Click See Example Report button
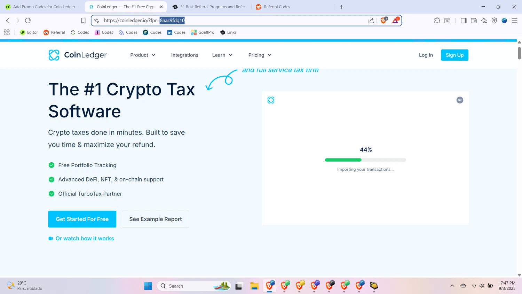Screen dimensions: 522x294 coord(156,219)
